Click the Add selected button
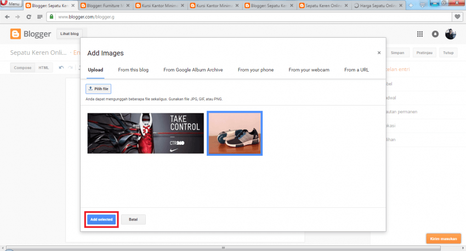 pos(101,220)
